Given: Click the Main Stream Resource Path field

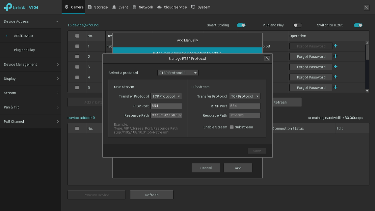Looking at the screenshot, I should [166, 115].
